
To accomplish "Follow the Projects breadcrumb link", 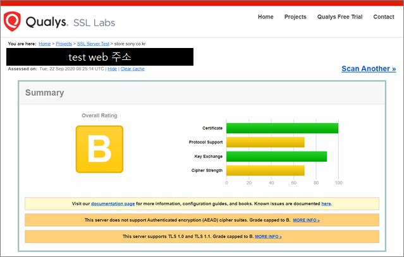I will 64,44.
